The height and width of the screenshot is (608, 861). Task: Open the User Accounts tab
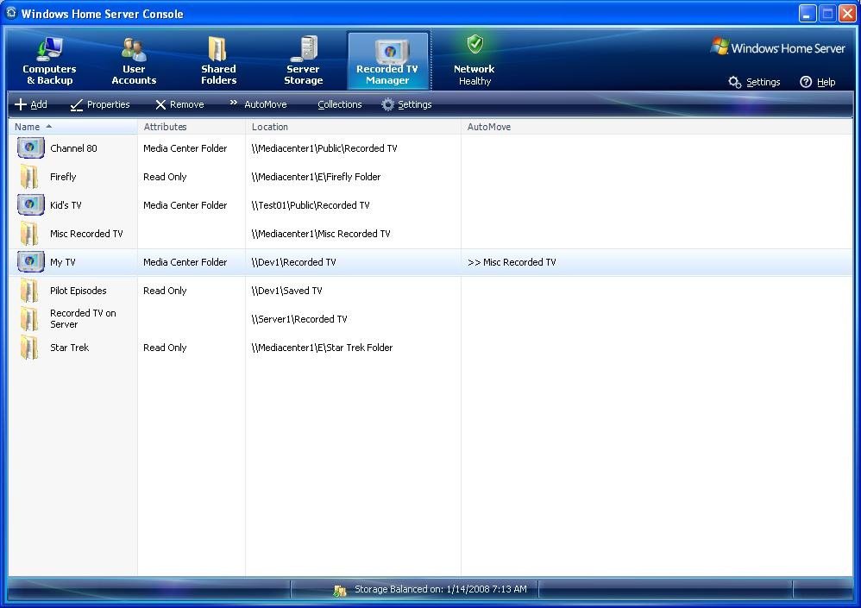[134, 61]
